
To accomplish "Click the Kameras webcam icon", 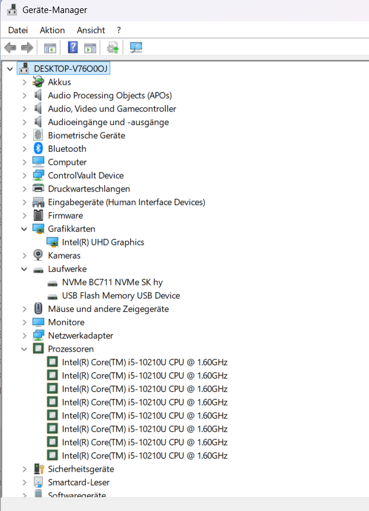I will [x=38, y=255].
